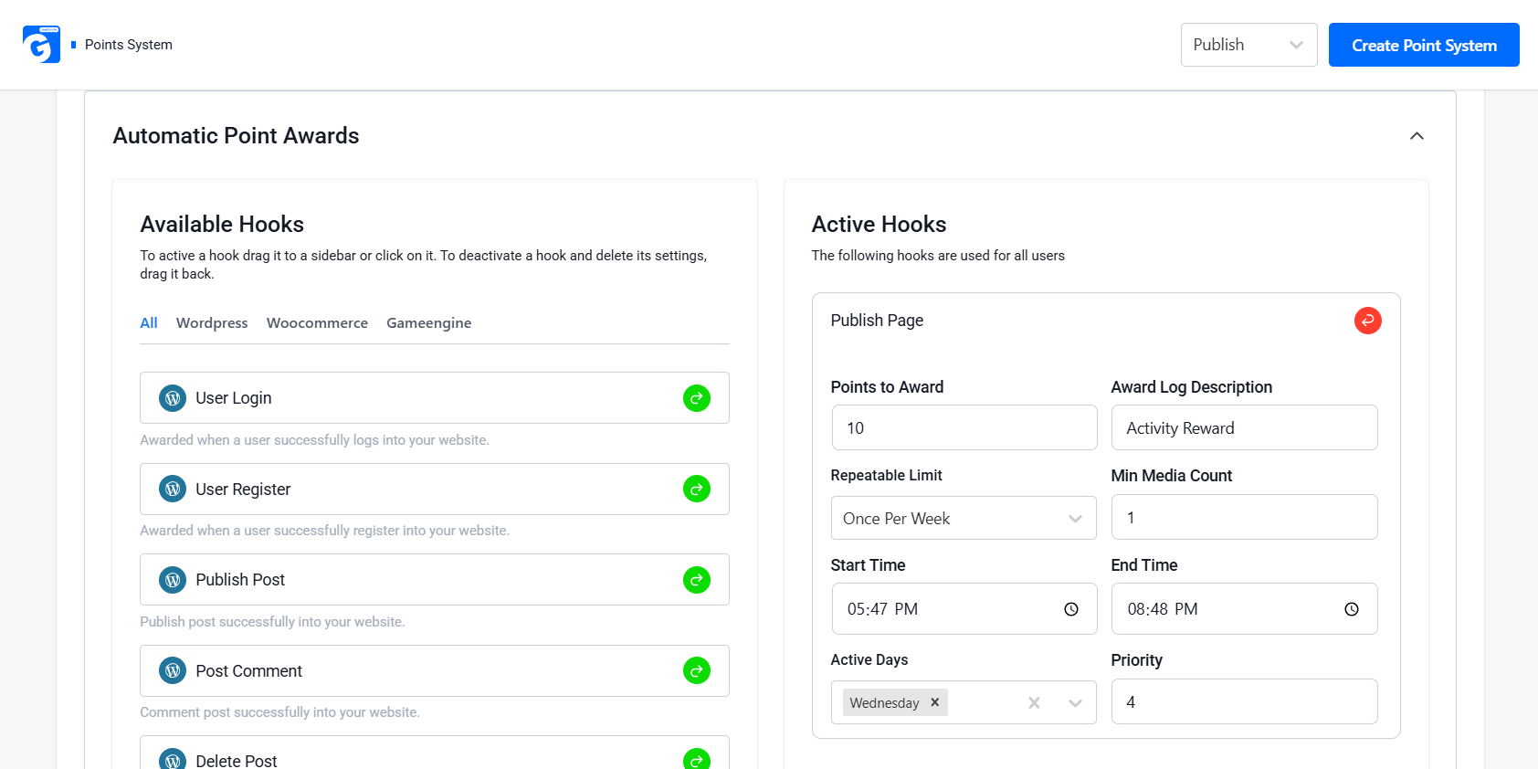Image resolution: width=1538 pixels, height=769 pixels.
Task: Activate the Post Comment hook arrow
Action: [697, 670]
